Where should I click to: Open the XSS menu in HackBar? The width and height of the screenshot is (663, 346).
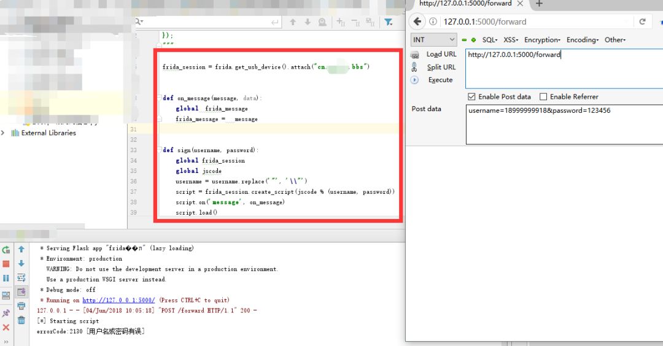pos(511,40)
